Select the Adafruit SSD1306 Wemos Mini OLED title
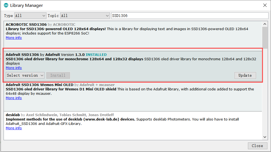Viewport: 271px width, 152px height. 40,85
